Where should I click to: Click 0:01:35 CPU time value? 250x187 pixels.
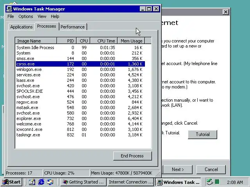(x=107, y=48)
